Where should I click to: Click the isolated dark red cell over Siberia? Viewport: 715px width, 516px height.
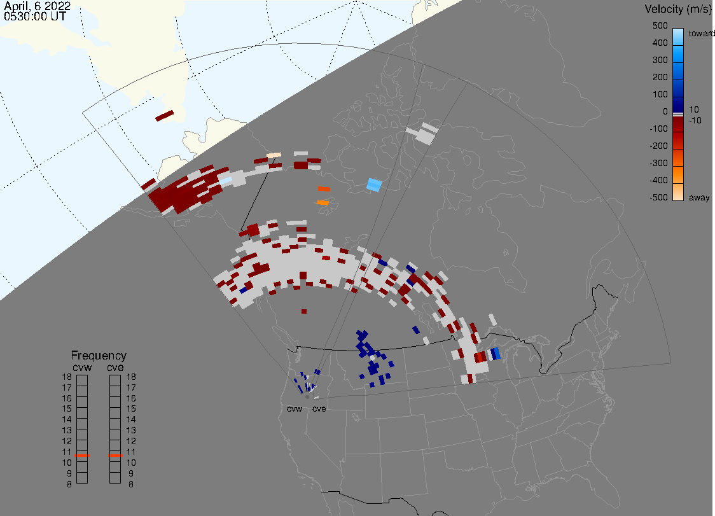[x=165, y=116]
